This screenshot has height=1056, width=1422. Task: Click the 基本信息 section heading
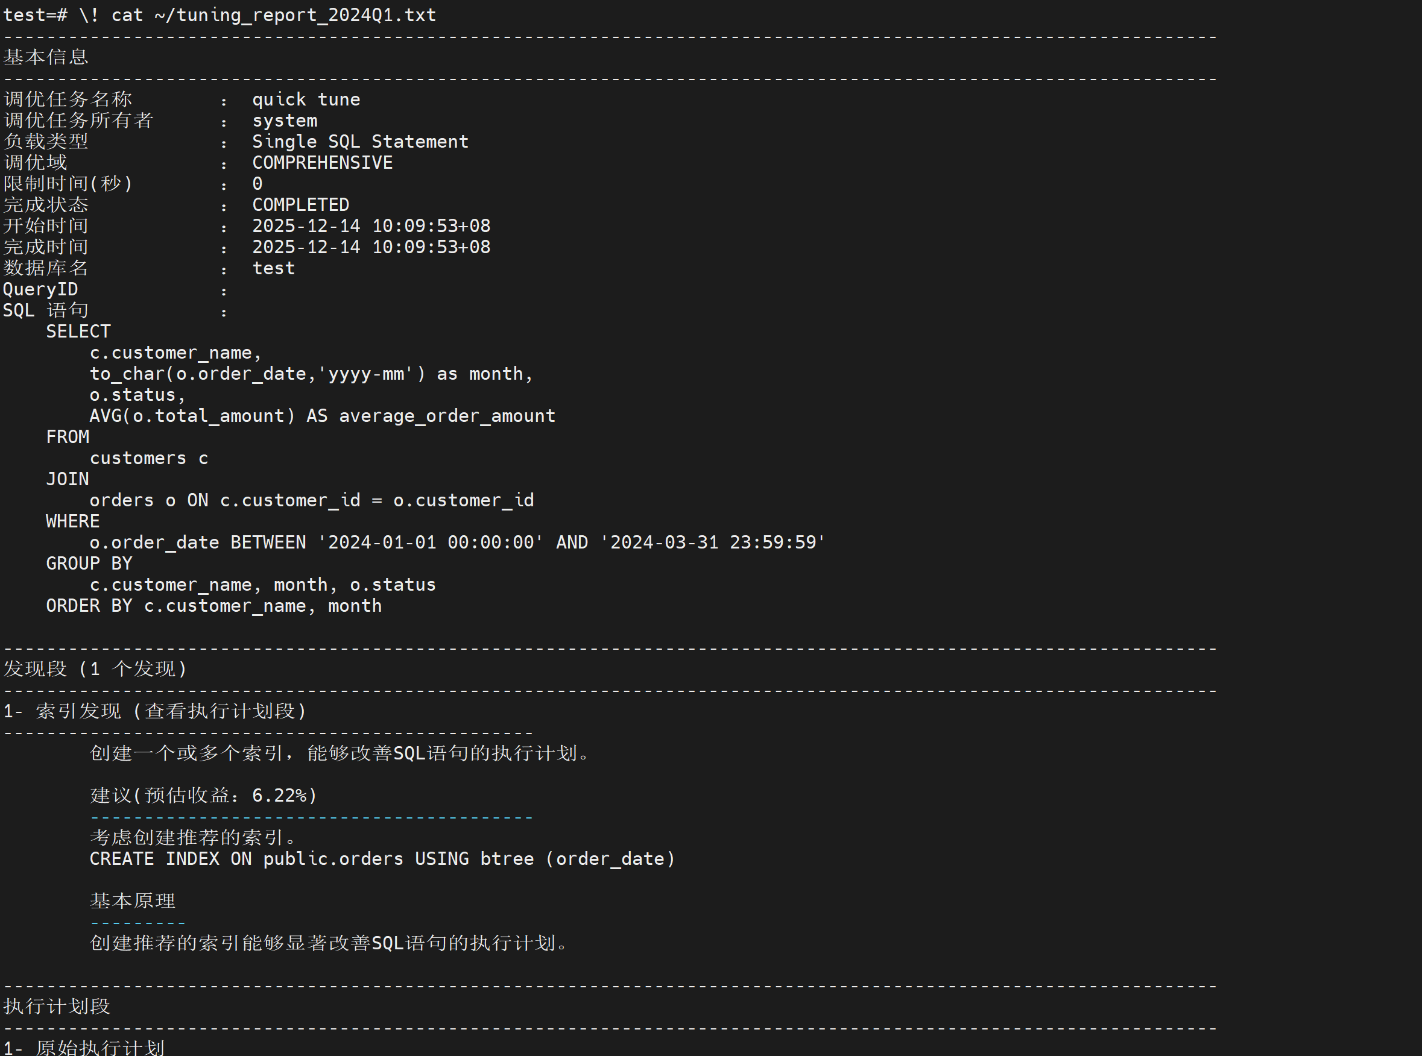[x=46, y=57]
